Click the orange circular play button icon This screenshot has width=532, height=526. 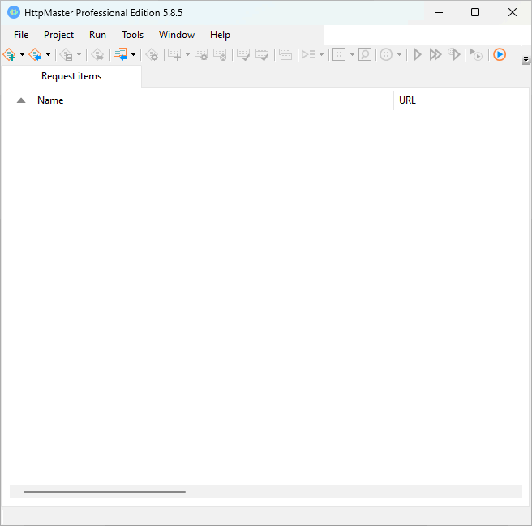pos(500,54)
